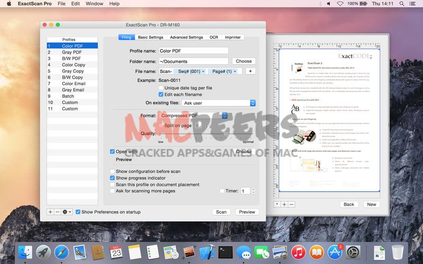The height and width of the screenshot is (264, 423).
Task: Disable Show progress indicator
Action: [x=112, y=178]
